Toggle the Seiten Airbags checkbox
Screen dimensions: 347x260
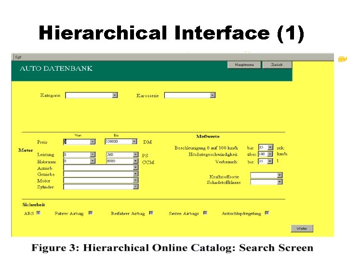[x=205, y=213]
